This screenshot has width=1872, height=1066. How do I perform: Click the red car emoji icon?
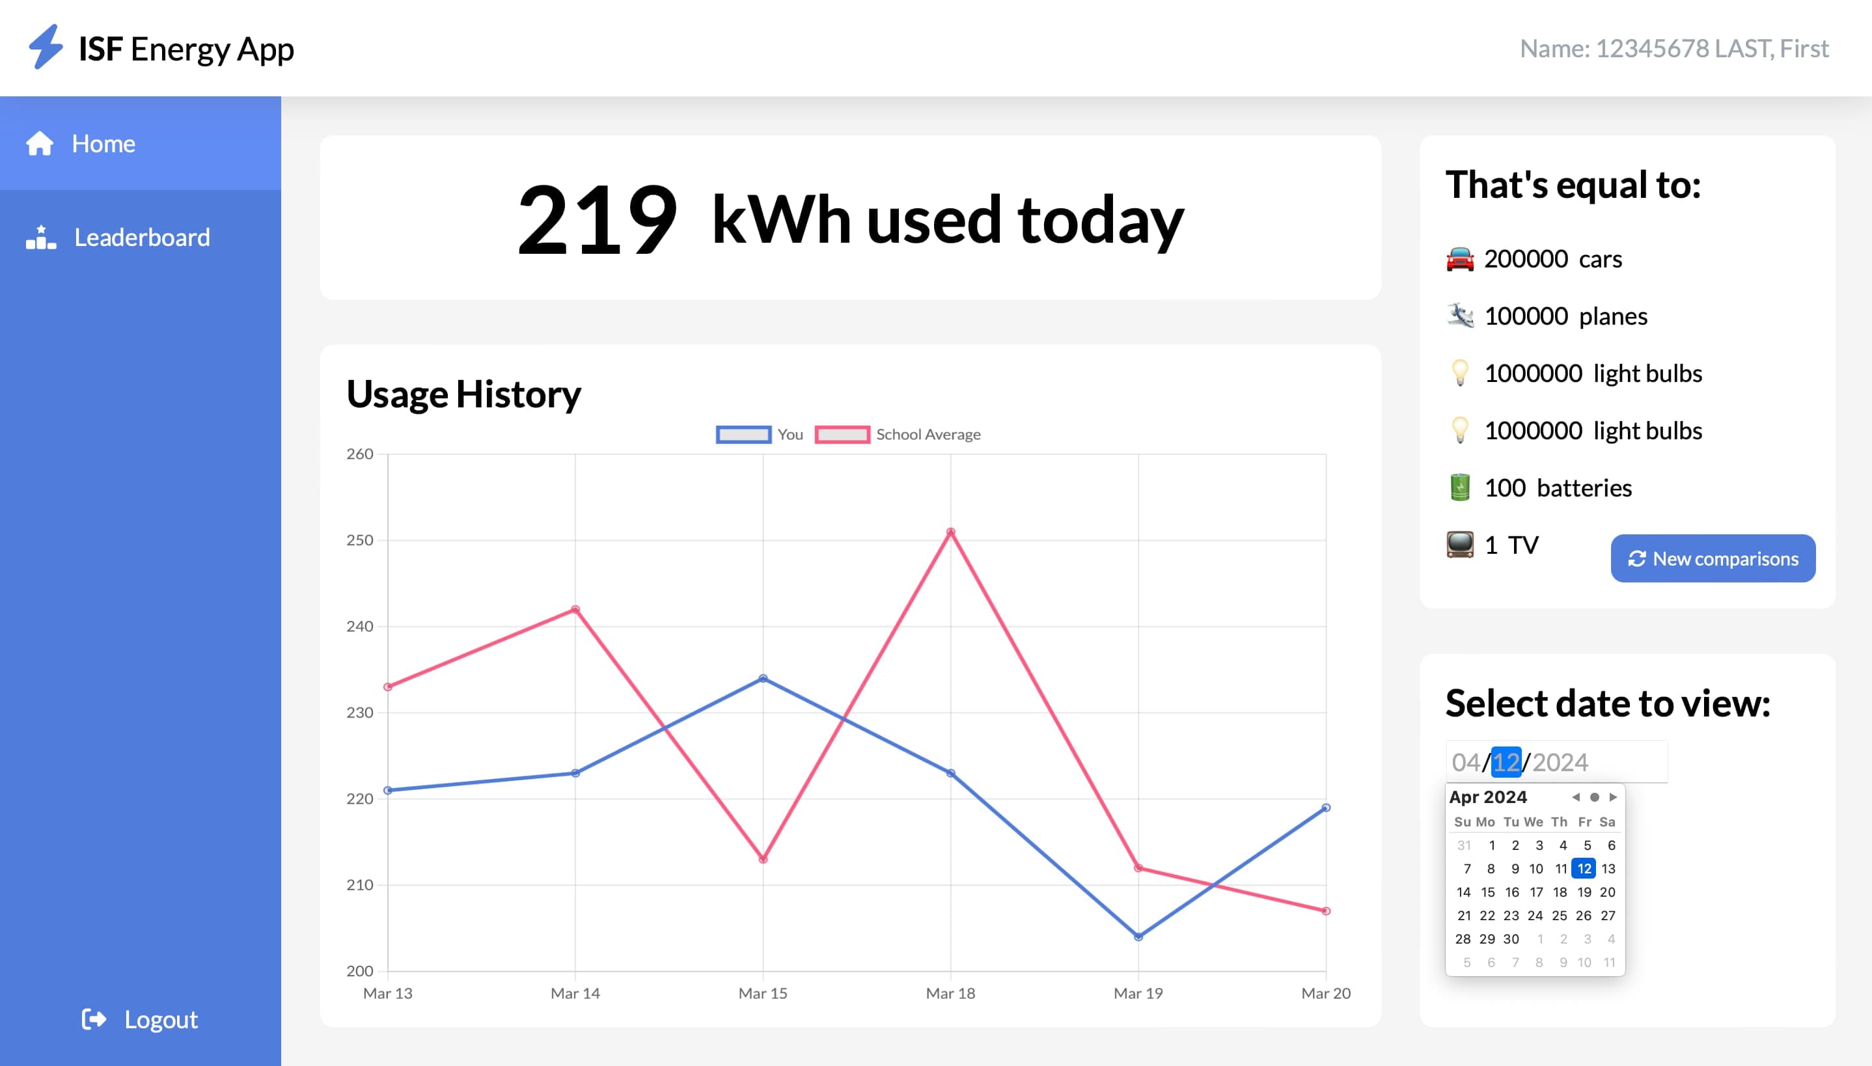(x=1459, y=259)
